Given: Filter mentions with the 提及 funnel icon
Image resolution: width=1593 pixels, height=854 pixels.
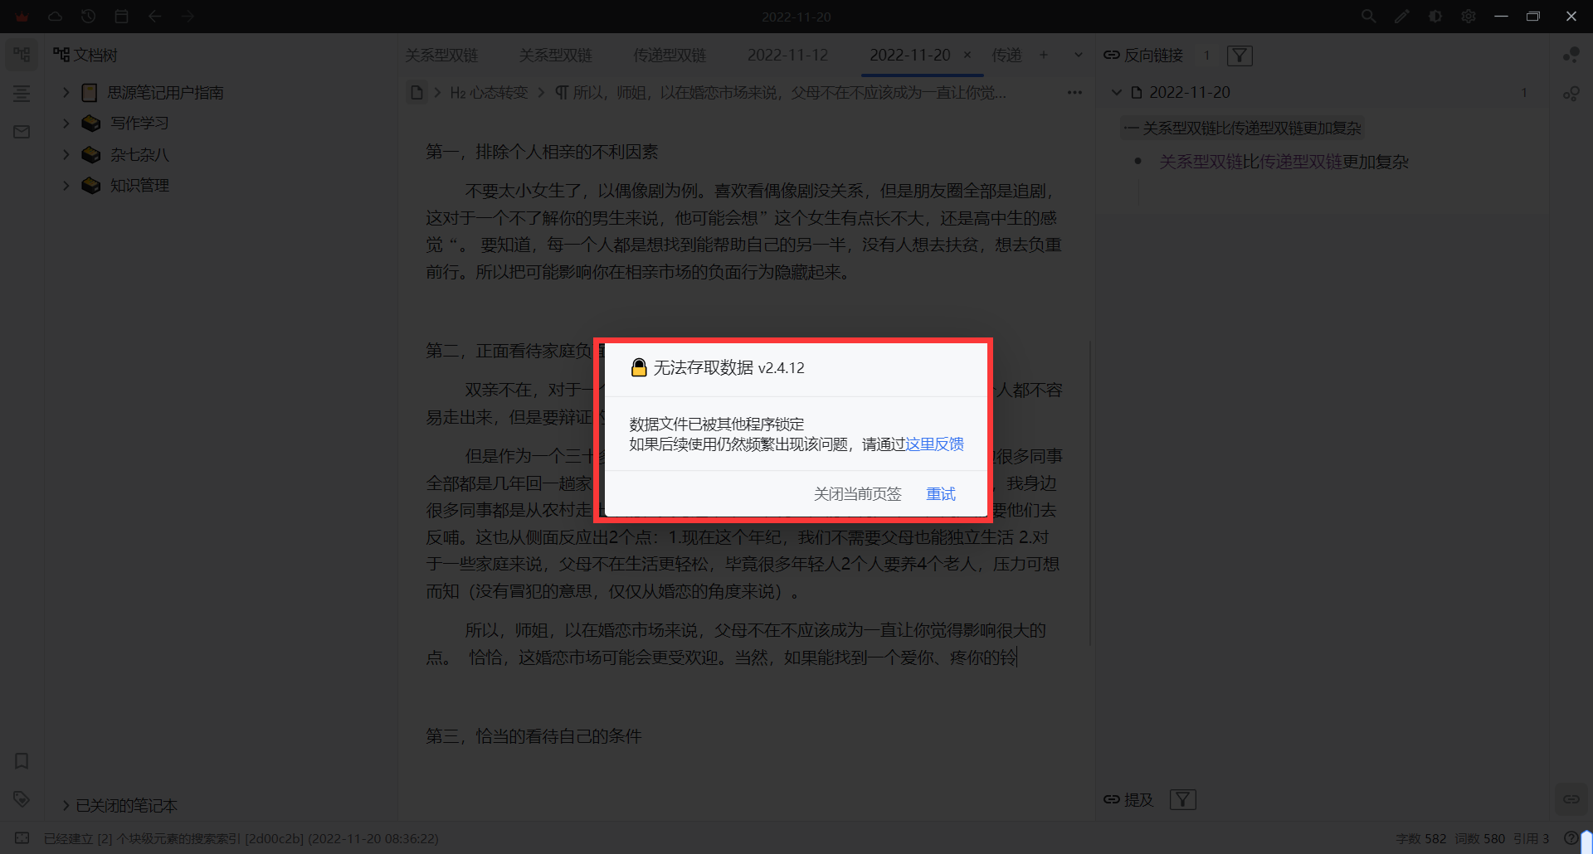Looking at the screenshot, I should (1182, 799).
